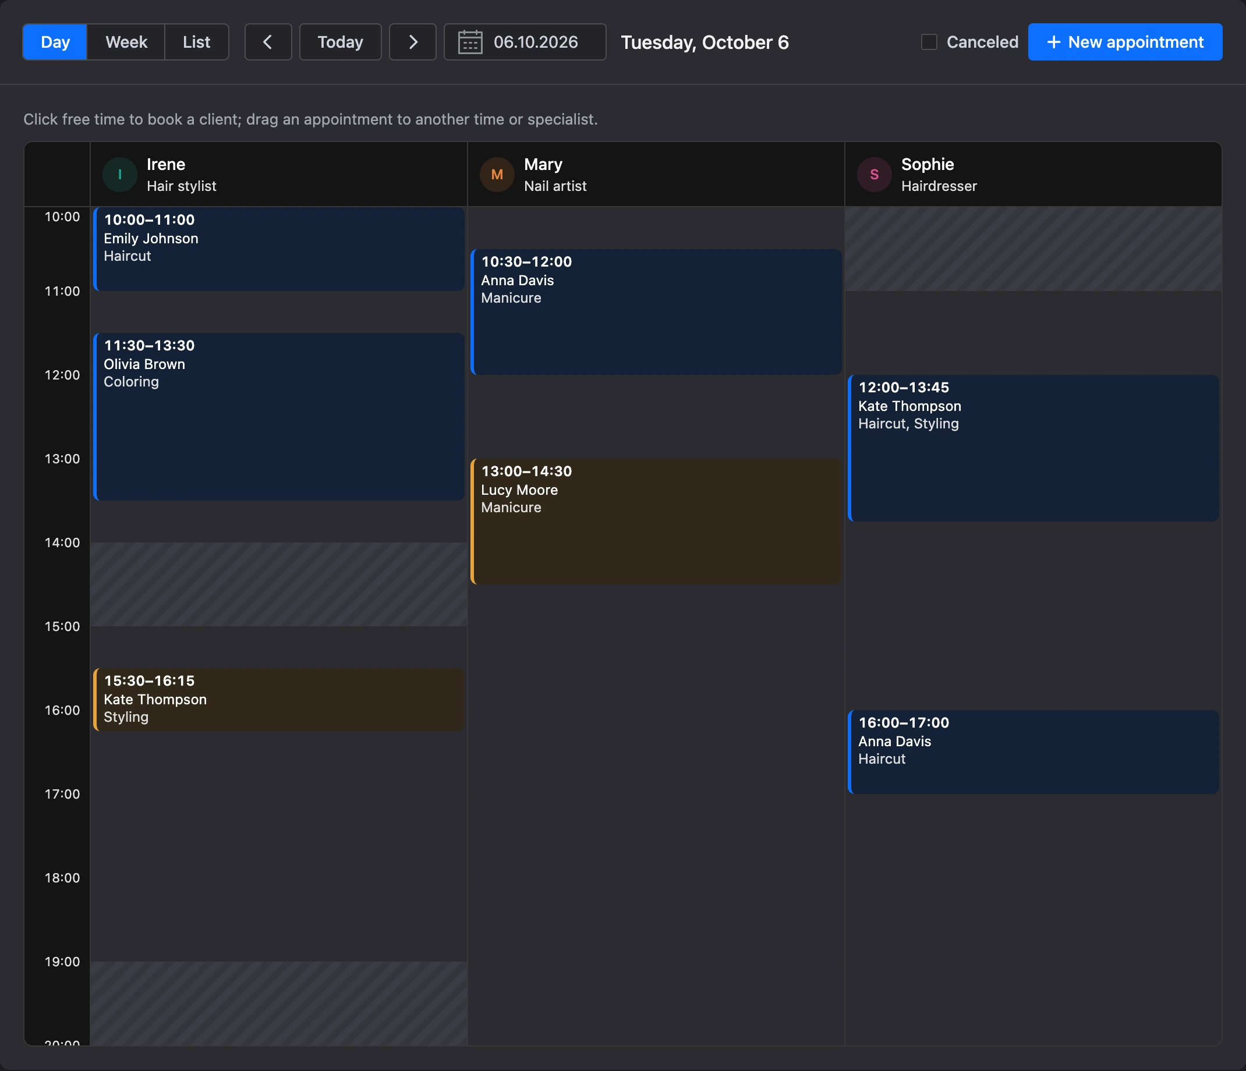Click the Tuesday, October 6 heading
The width and height of the screenshot is (1246, 1071).
coord(705,42)
